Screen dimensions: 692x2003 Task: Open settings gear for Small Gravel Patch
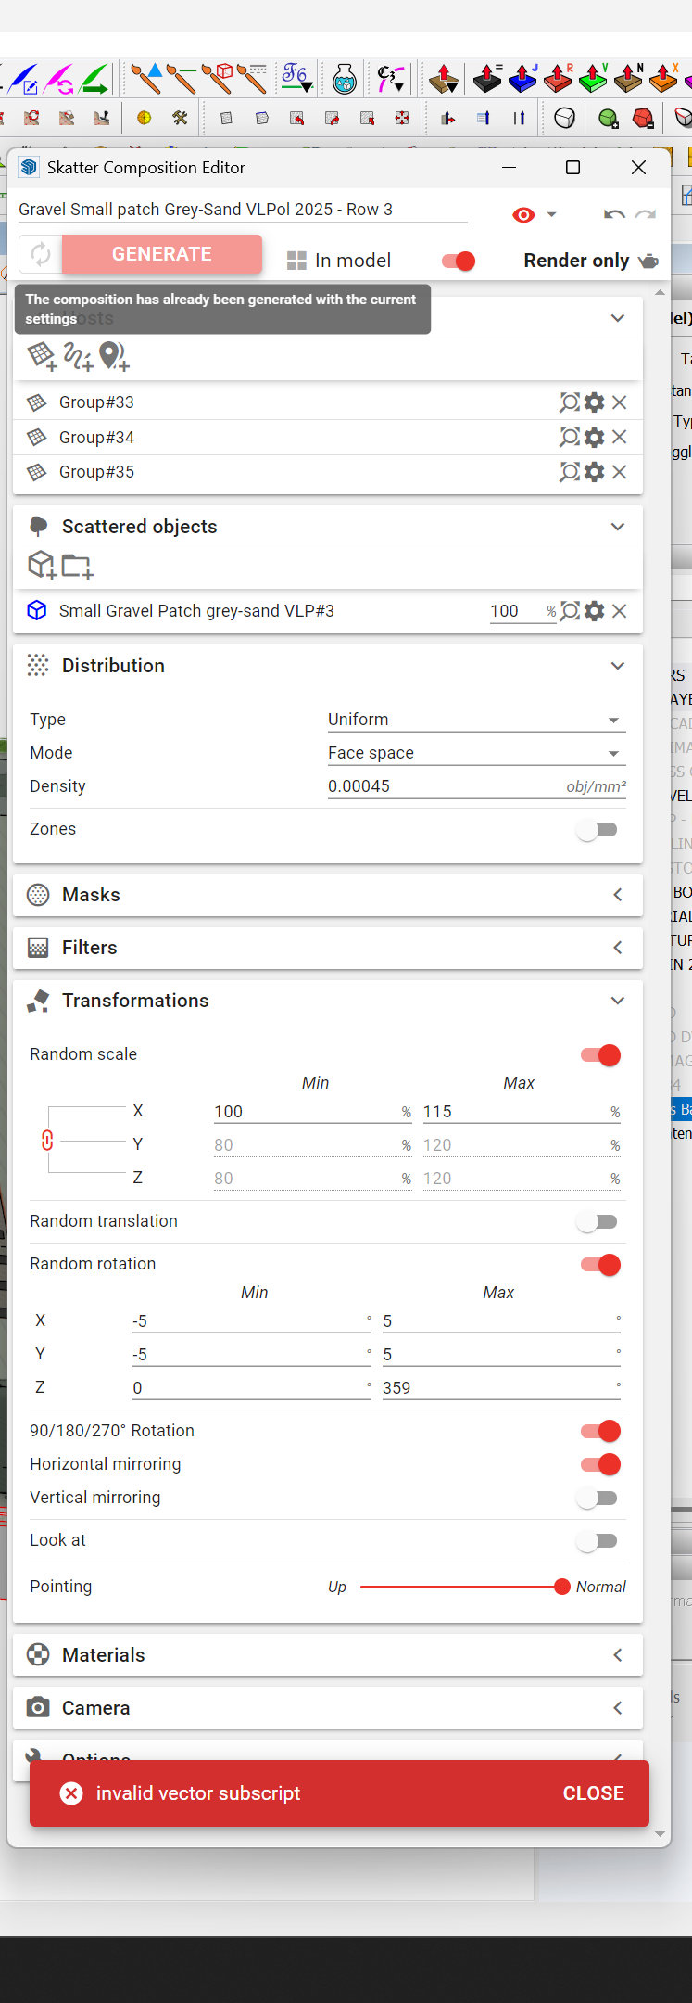point(595,611)
